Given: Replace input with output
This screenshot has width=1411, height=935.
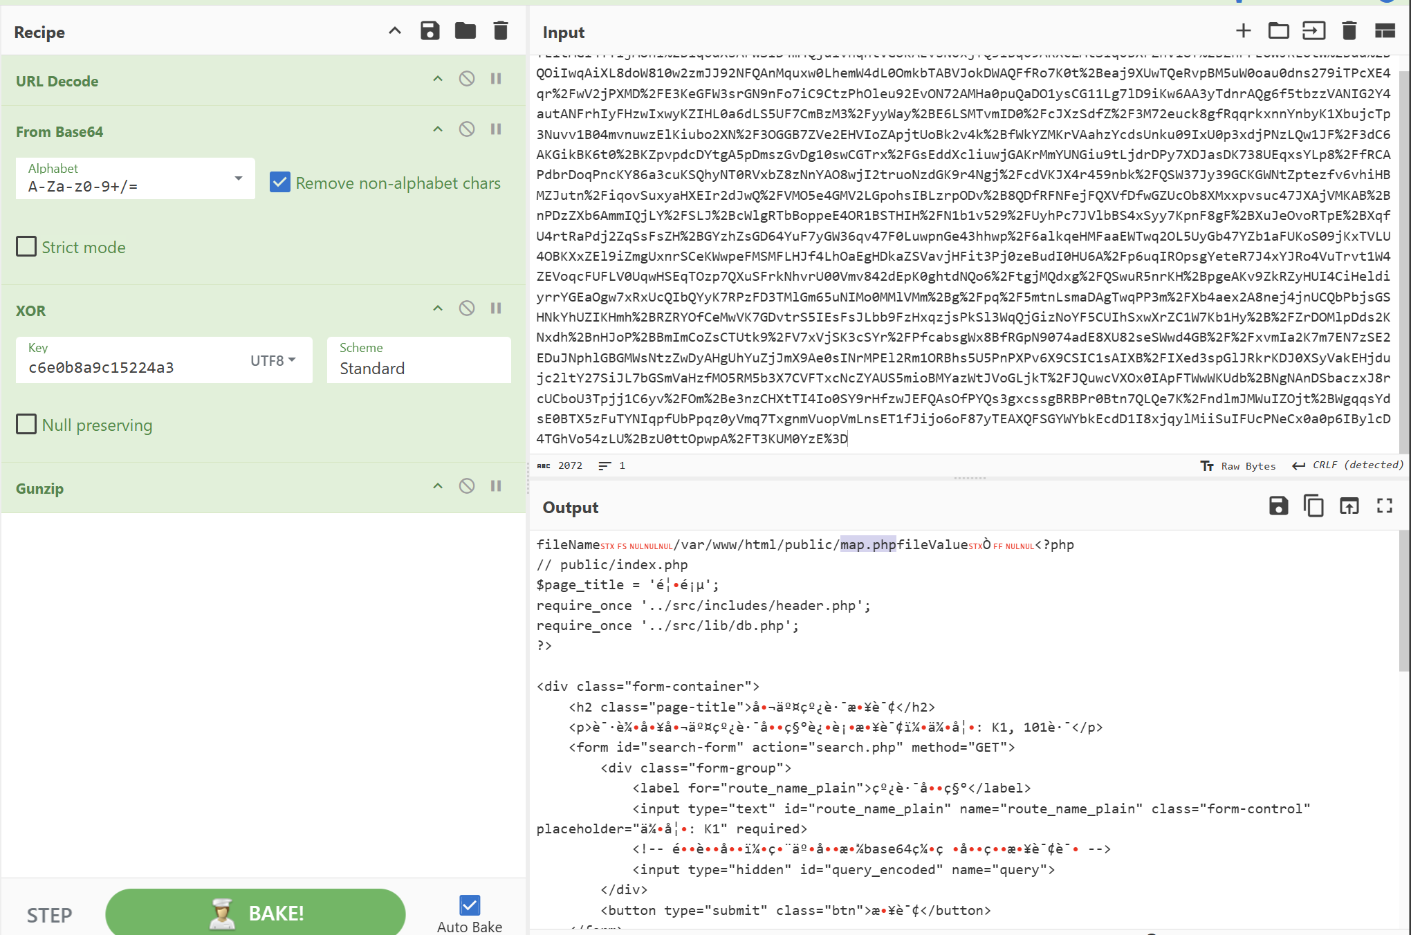Looking at the screenshot, I should pos(1349,506).
